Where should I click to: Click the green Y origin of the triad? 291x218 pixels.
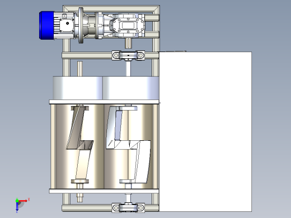17,201
